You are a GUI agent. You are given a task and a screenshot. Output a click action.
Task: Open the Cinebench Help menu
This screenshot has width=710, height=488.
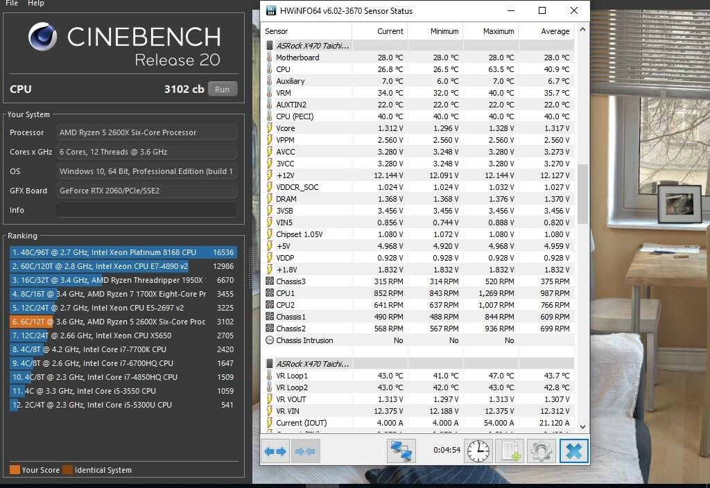[36, 3]
